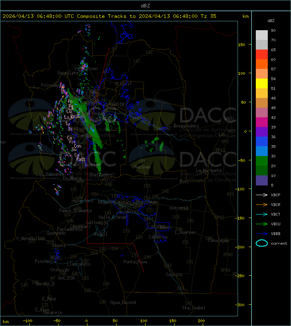The height and width of the screenshot is (326, 291).
Task: Click the white 'Con' station label
Action: pos(77,146)
